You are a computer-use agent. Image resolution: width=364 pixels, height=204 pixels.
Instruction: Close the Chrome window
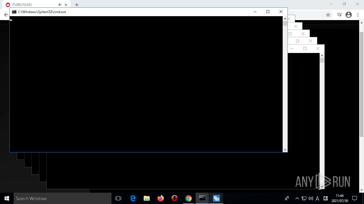[x=357, y=4]
